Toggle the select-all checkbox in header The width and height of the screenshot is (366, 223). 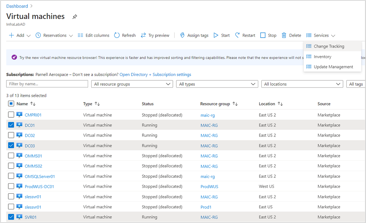11,104
